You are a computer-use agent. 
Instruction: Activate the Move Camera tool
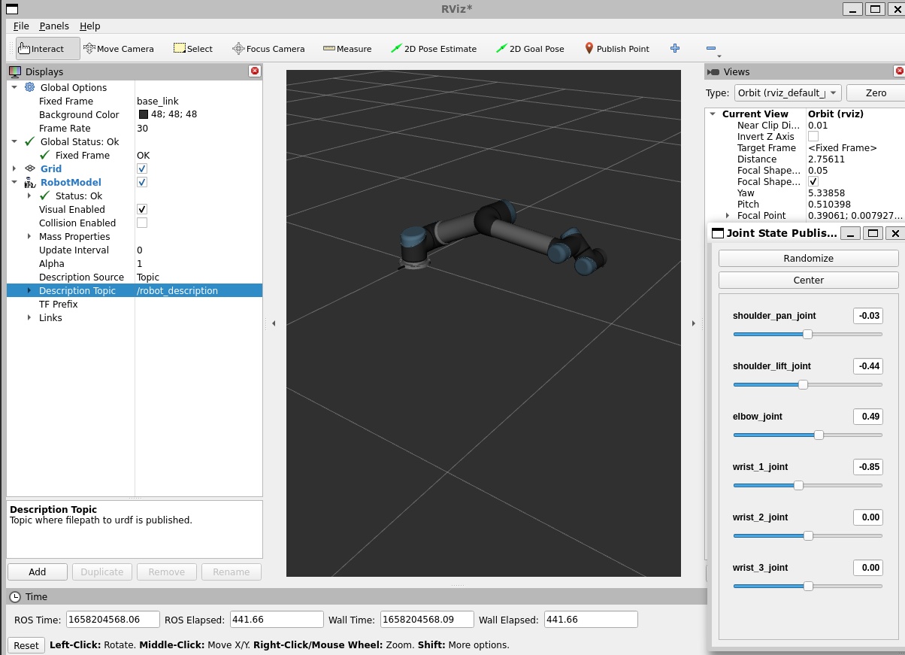tap(119, 49)
